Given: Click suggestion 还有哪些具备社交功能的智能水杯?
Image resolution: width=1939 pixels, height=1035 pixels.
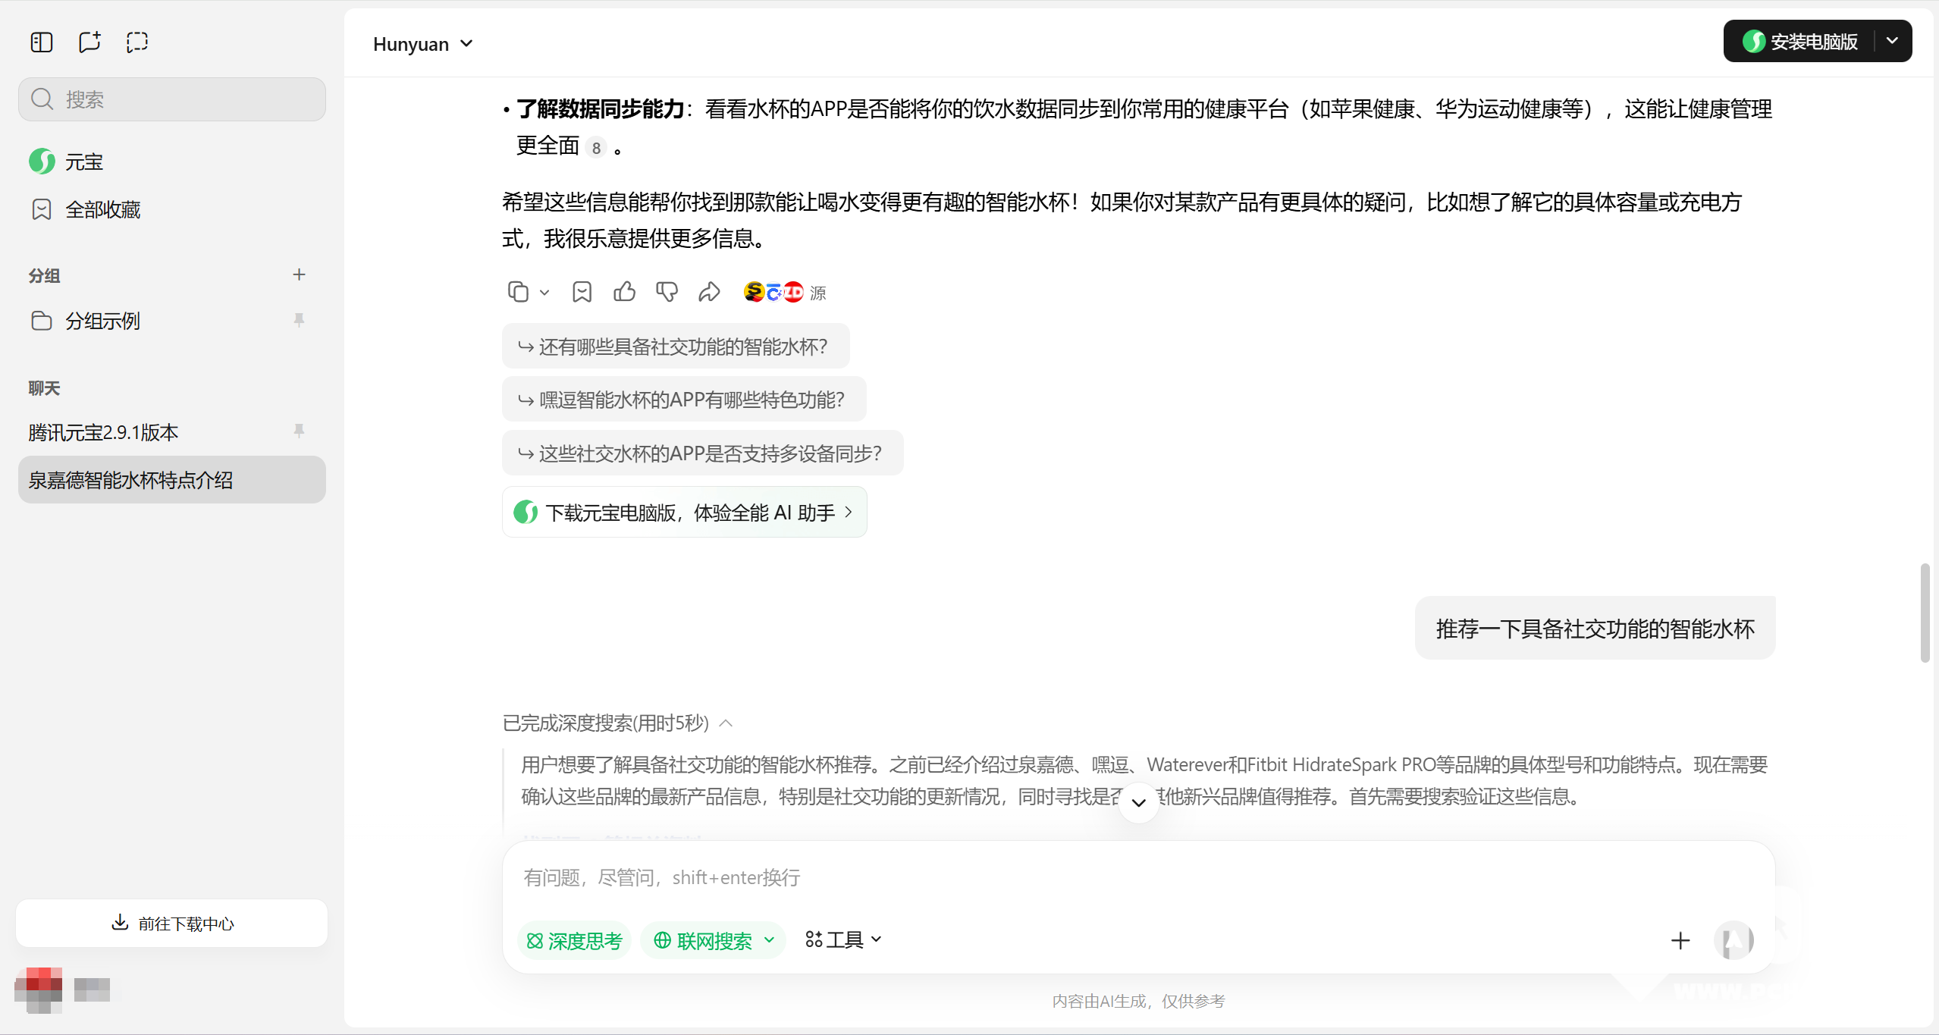Looking at the screenshot, I should coord(675,347).
